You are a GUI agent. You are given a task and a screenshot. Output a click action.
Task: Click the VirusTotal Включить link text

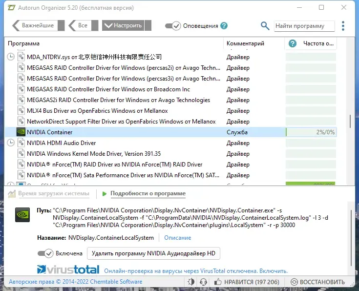[x=274, y=271]
